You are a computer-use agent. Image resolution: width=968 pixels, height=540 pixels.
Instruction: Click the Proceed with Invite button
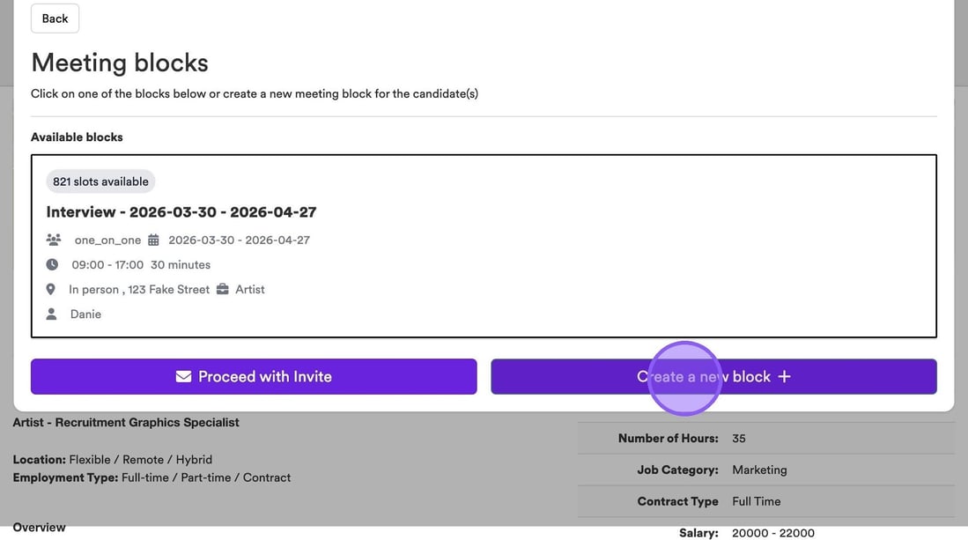[254, 376]
